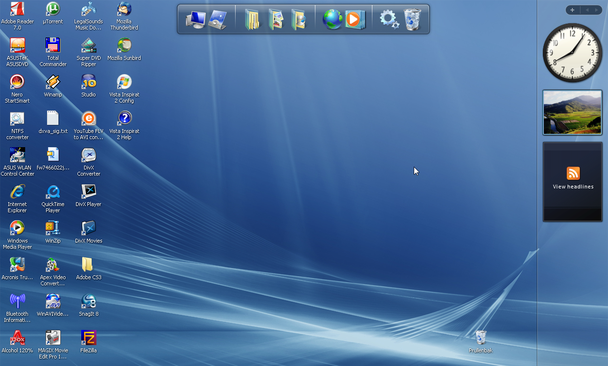Click the View headlines feed gadget
The height and width of the screenshot is (366, 608).
coord(573,181)
